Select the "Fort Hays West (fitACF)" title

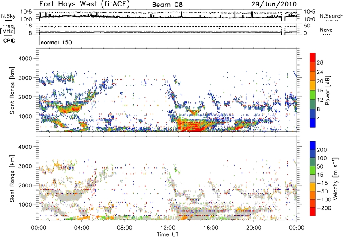click(84, 4)
